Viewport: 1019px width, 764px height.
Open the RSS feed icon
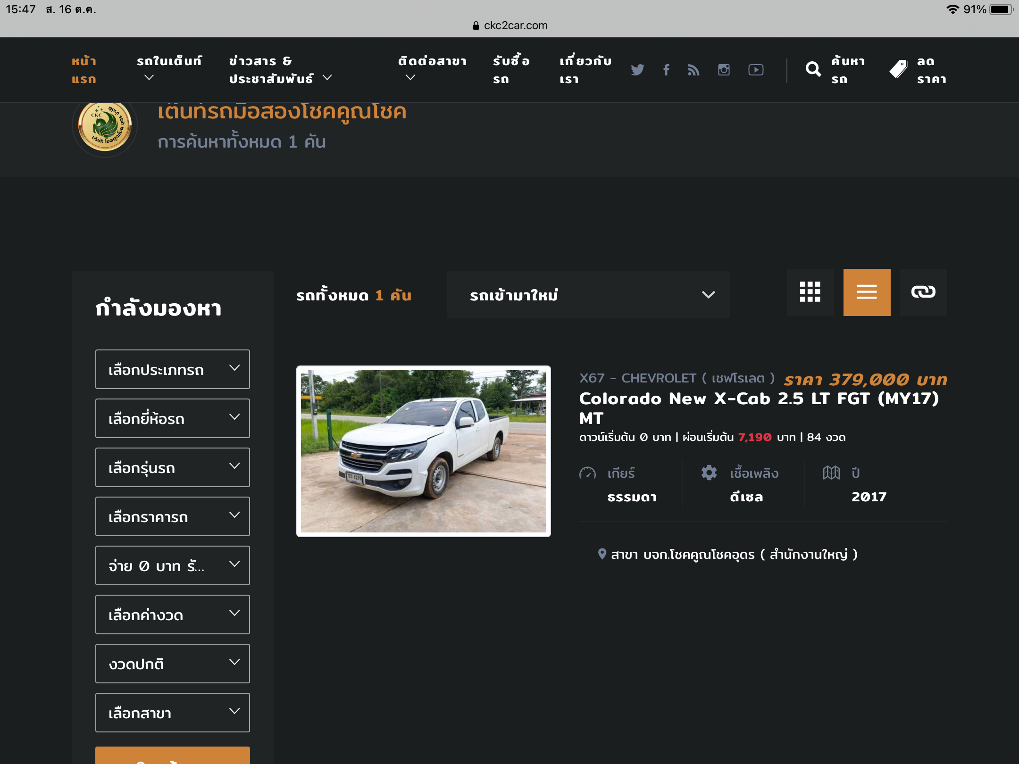[693, 70]
